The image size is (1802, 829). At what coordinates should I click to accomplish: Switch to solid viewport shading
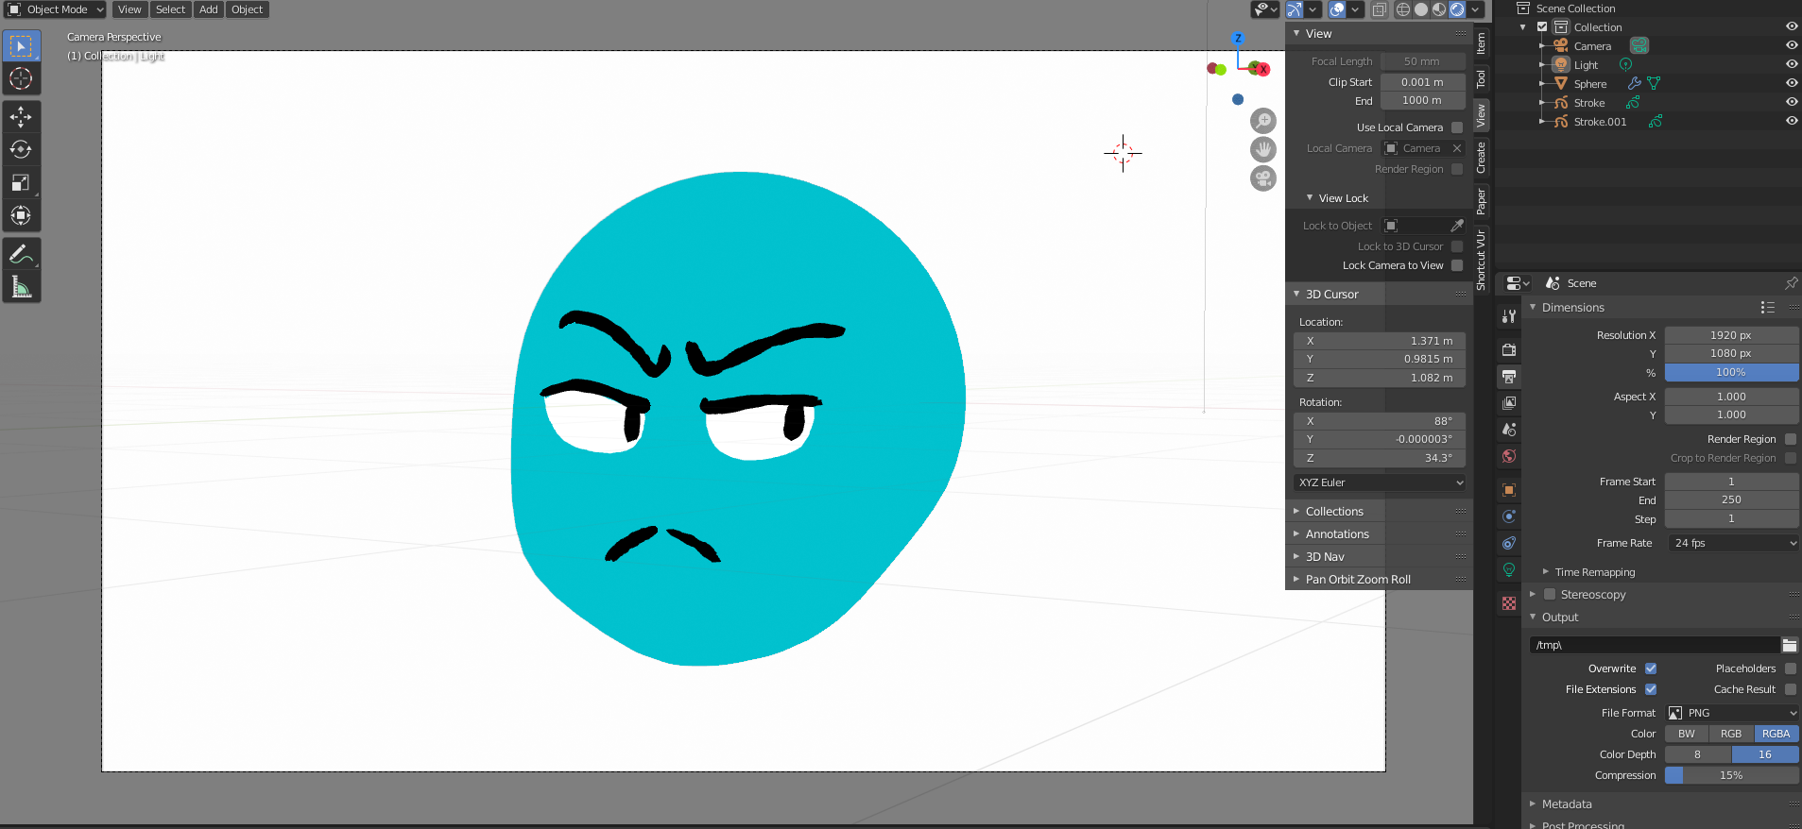point(1421,9)
